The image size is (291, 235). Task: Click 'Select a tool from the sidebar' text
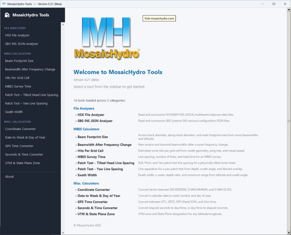(109, 87)
